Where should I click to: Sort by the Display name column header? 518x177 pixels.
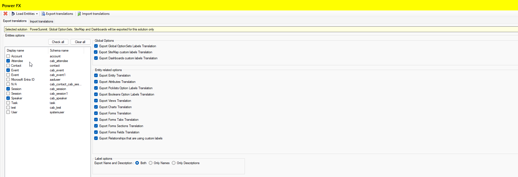click(27, 50)
